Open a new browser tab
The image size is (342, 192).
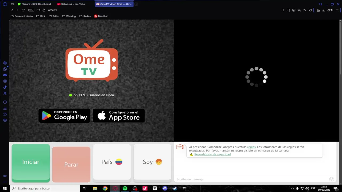point(136,4)
